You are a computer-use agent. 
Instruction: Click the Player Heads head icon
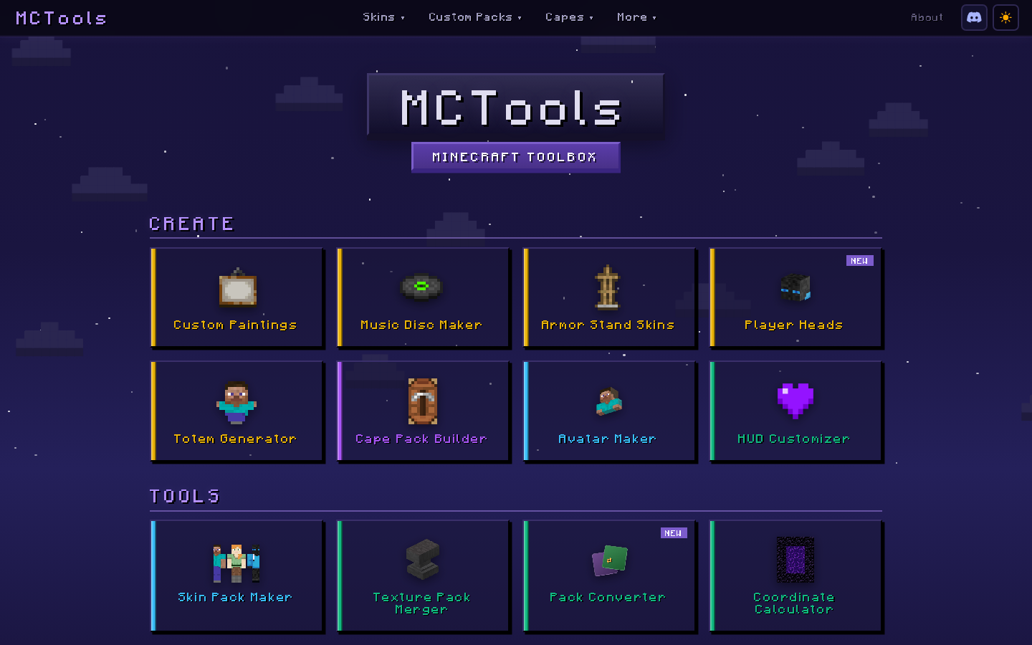tap(795, 287)
